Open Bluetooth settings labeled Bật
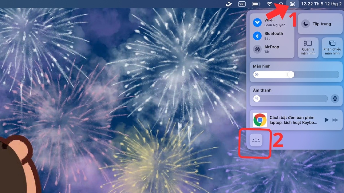Image resolution: width=344 pixels, height=193 pixels. coord(273,36)
